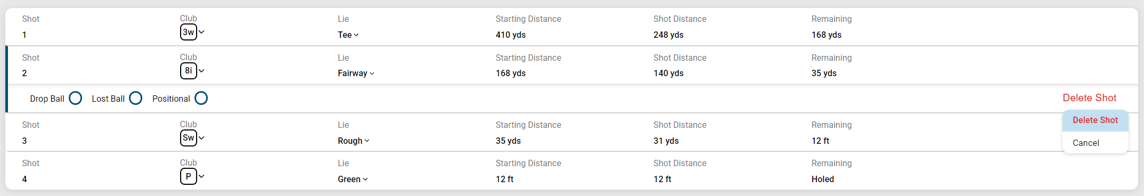
Task: Select the Sw club badge for shot 3
Action: [x=189, y=137]
